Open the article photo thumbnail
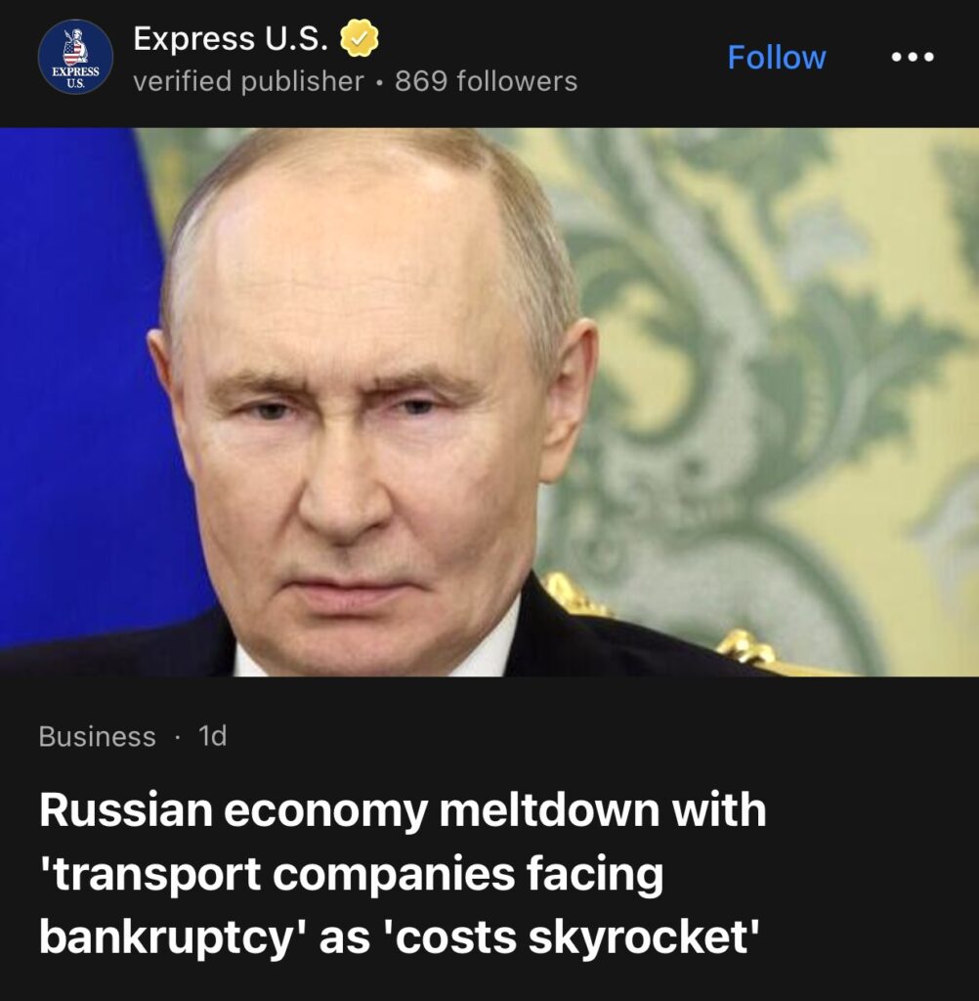 (x=489, y=402)
